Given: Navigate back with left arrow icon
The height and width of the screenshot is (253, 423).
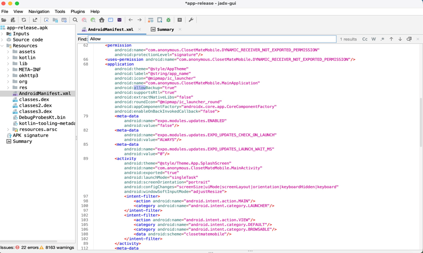Looking at the screenshot, I should [131, 20].
